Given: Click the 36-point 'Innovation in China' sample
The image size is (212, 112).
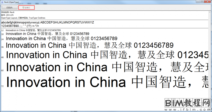Looking at the screenshot, I should [90, 45].
